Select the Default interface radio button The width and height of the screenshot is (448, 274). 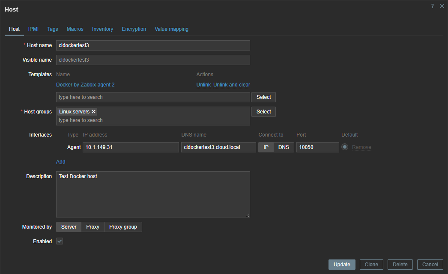(x=345, y=147)
